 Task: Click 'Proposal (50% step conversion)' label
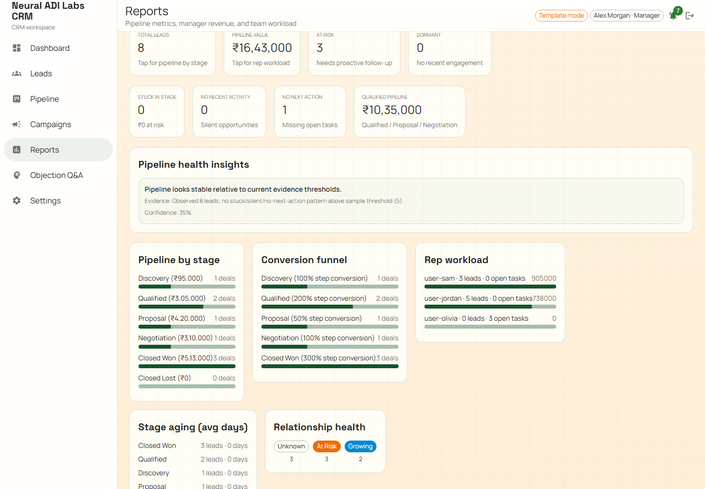tap(311, 318)
